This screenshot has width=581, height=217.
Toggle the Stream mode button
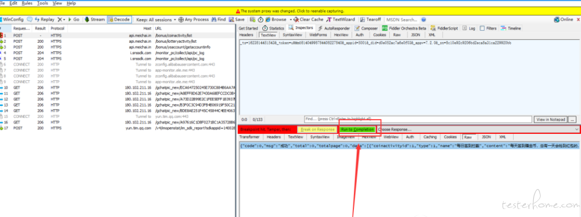tap(94, 19)
